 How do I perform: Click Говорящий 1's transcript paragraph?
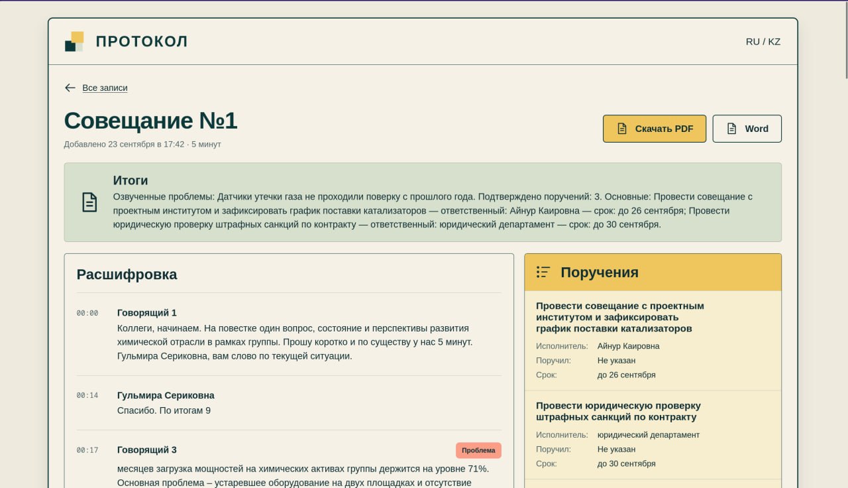(x=295, y=342)
